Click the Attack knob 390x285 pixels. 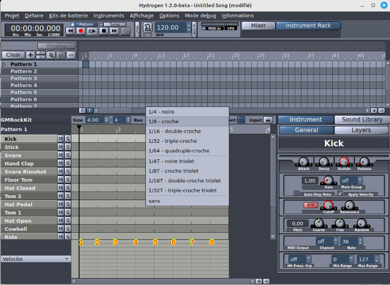point(303,162)
